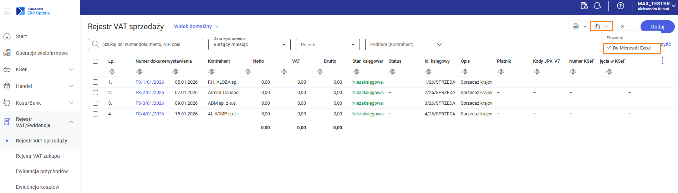
Task: Toggle the select-all checkbox in table header
Action: tap(95, 61)
